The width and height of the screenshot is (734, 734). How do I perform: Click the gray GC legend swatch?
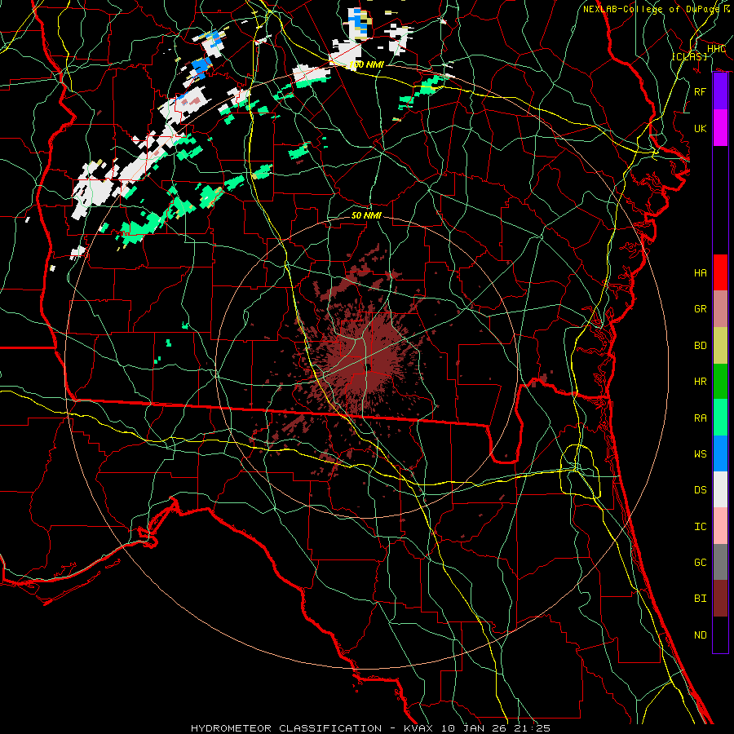[x=720, y=562]
